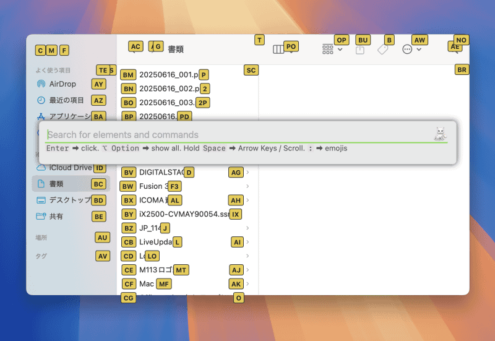Click the iCloud Drive cloud icon
Screen dimensions: 495x341
(41, 167)
